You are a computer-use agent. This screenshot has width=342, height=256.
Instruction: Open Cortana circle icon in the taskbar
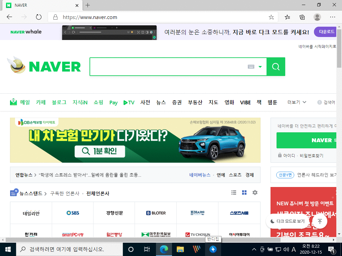tap(131, 249)
